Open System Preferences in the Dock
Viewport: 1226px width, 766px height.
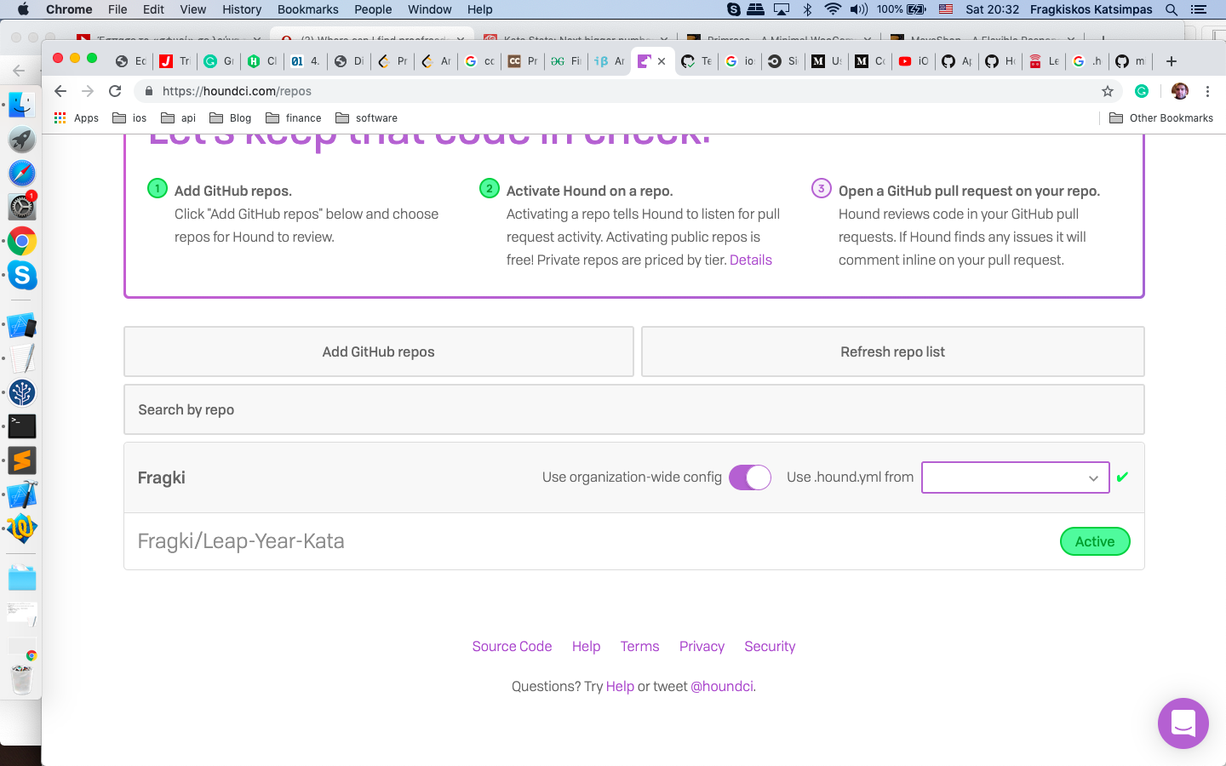(22, 207)
